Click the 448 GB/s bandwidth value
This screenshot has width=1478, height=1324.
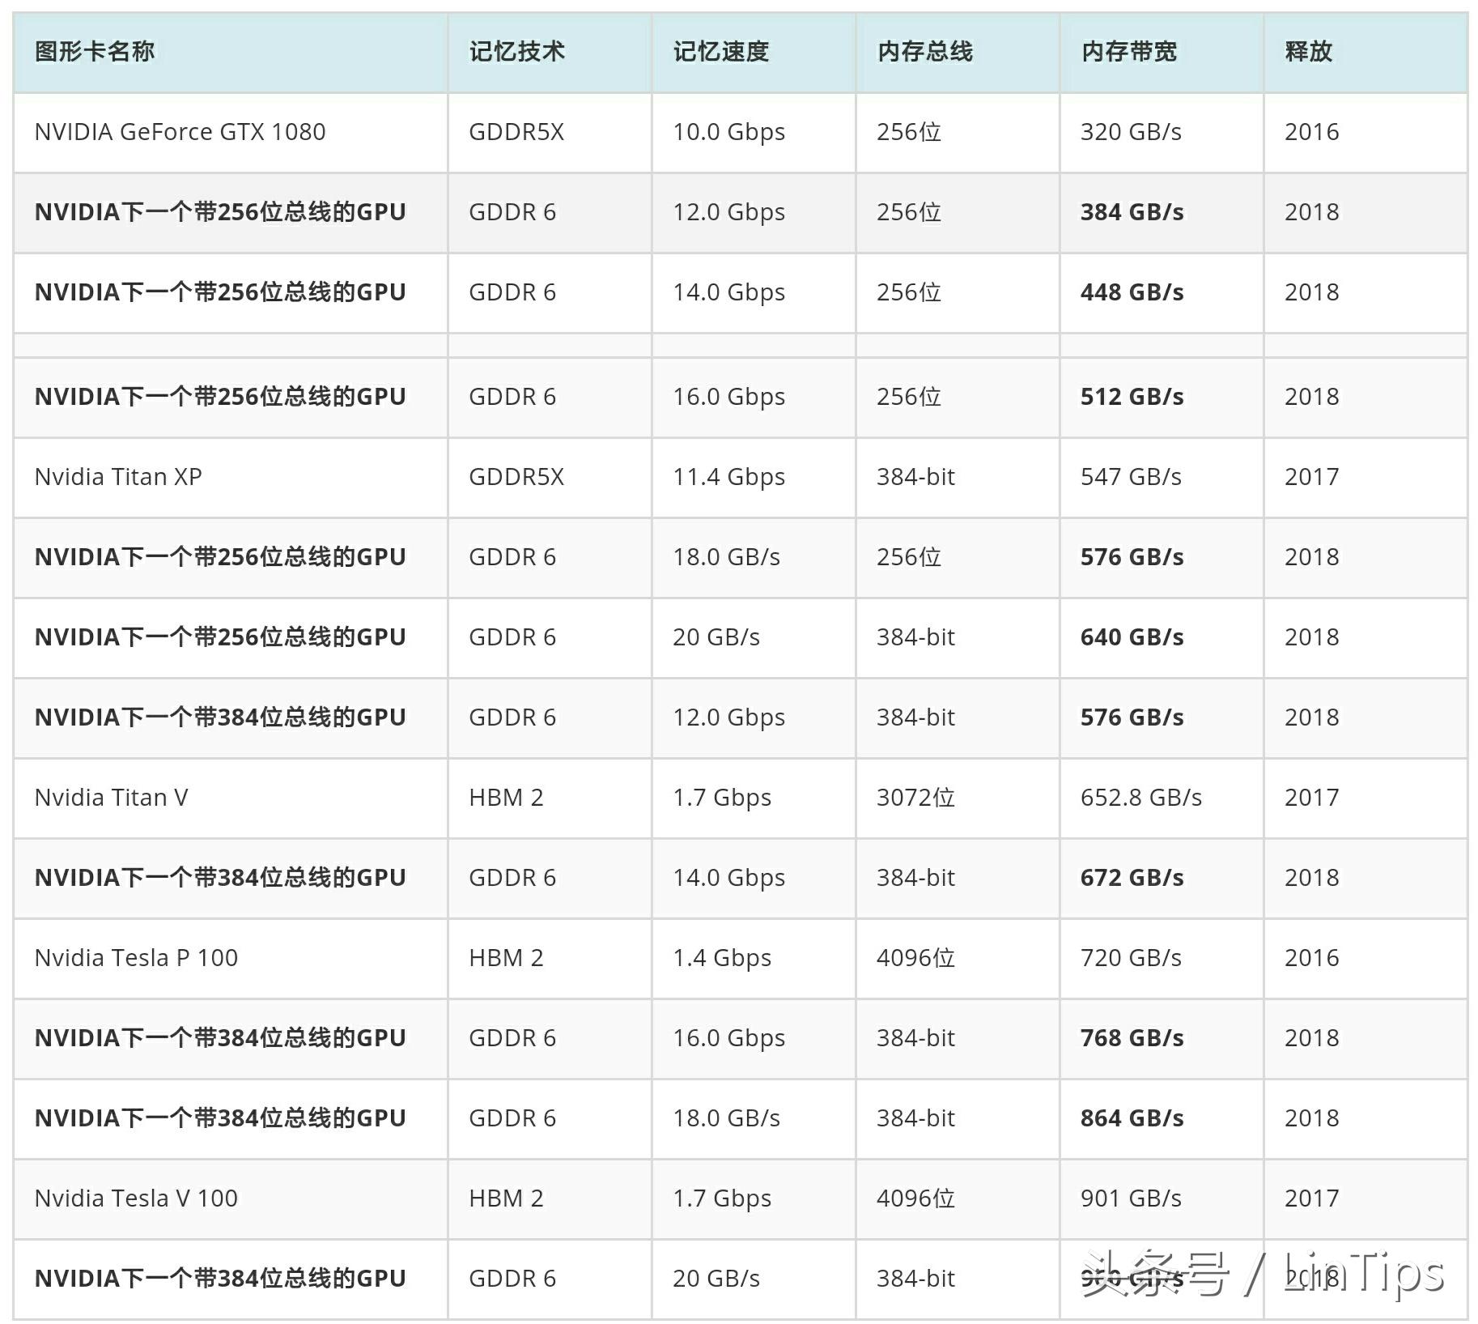[x=1132, y=292]
